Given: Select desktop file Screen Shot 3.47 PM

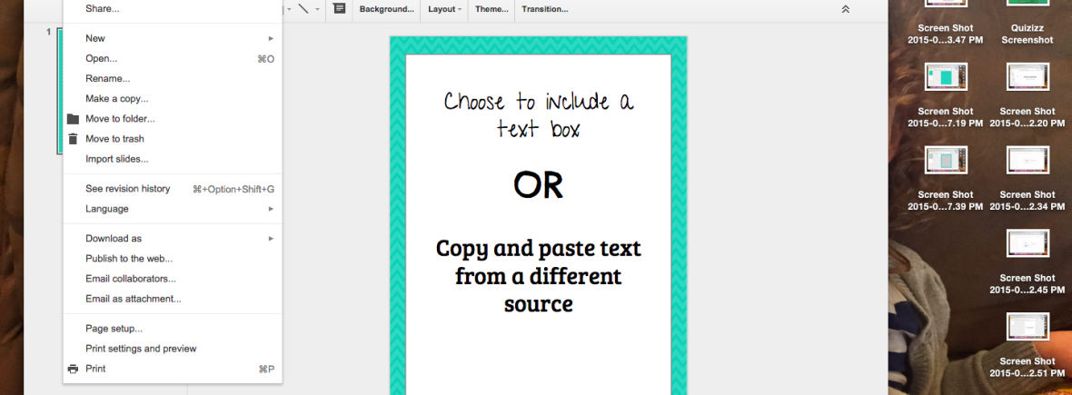Looking at the screenshot, I should point(946,23).
